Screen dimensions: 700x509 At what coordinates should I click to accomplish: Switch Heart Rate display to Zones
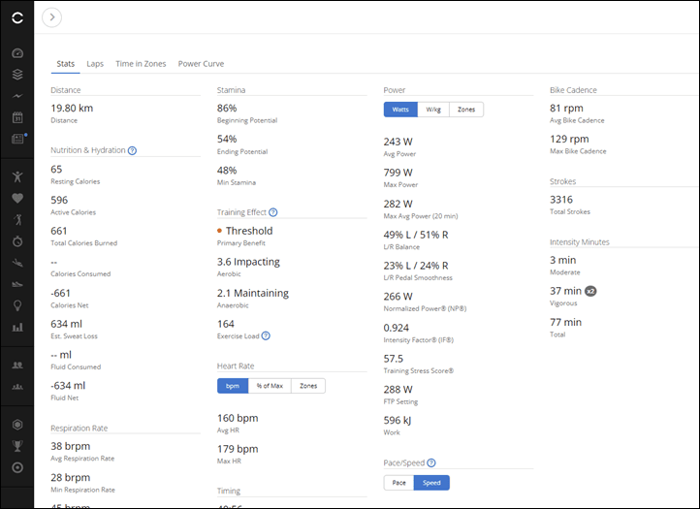(x=308, y=386)
